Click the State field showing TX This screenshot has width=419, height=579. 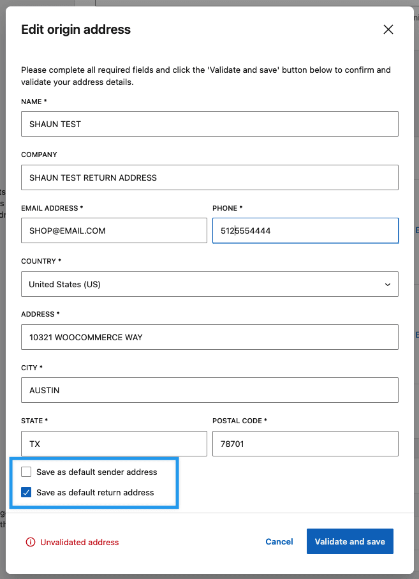[114, 444]
